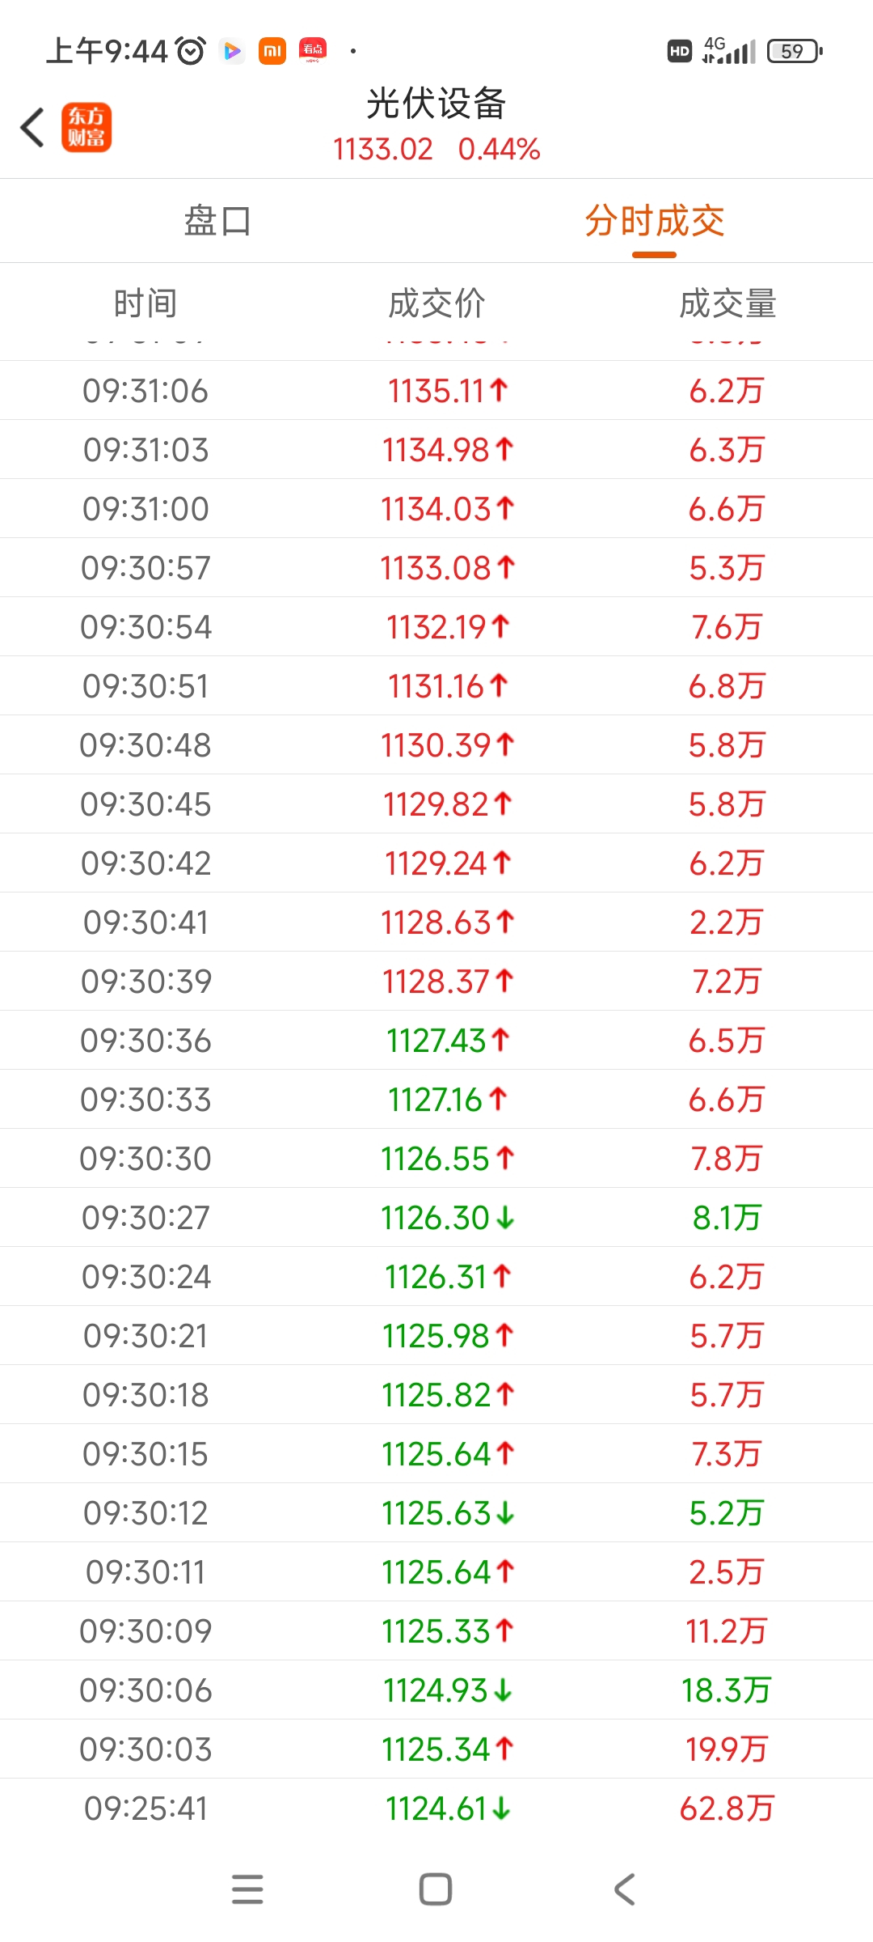Open the 光伏设备 title
The width and height of the screenshot is (873, 1942).
pos(436,104)
